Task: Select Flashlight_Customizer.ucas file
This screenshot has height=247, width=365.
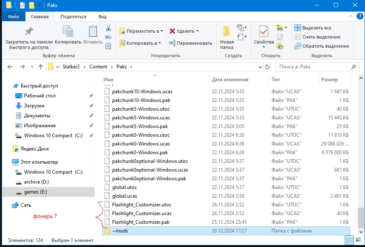Action: pos(226,213)
